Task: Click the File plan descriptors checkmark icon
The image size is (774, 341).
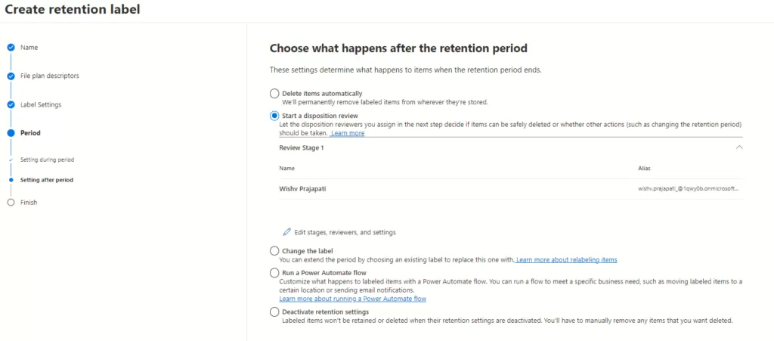Action: 11,76
